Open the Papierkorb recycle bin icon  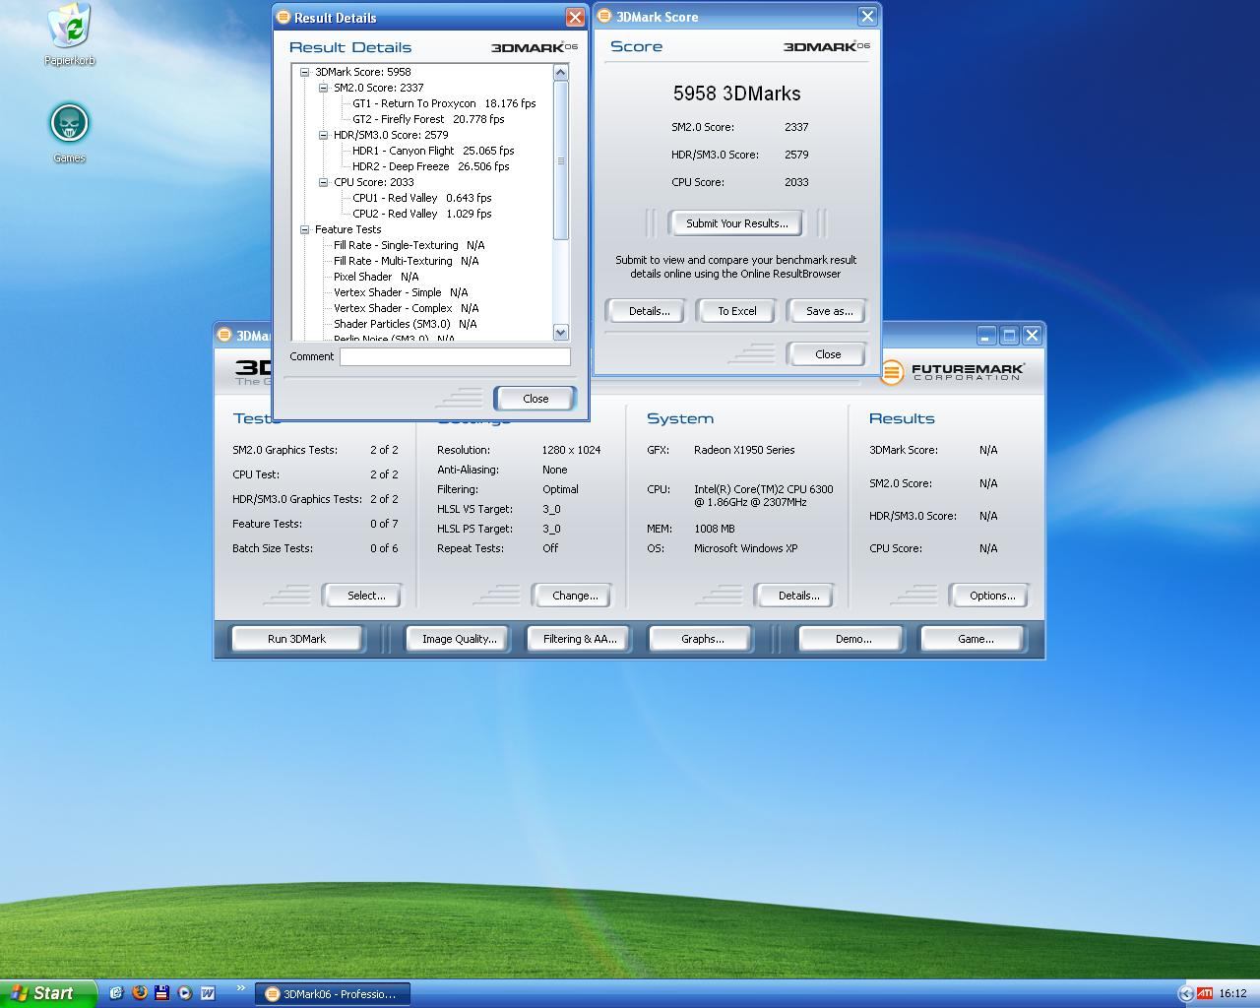point(70,34)
